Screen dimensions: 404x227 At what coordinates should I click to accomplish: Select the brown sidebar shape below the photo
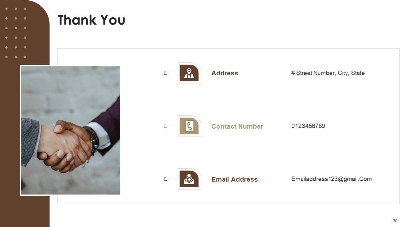point(25,211)
